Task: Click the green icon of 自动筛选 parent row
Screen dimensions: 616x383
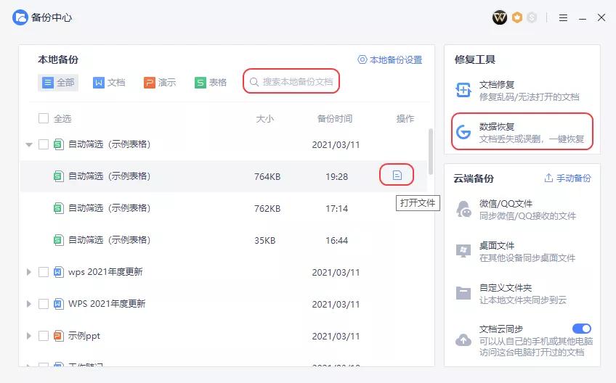Action: click(x=58, y=144)
